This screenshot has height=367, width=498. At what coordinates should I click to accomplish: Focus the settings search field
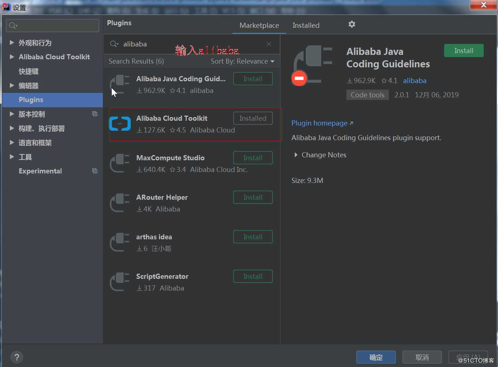[x=52, y=26]
